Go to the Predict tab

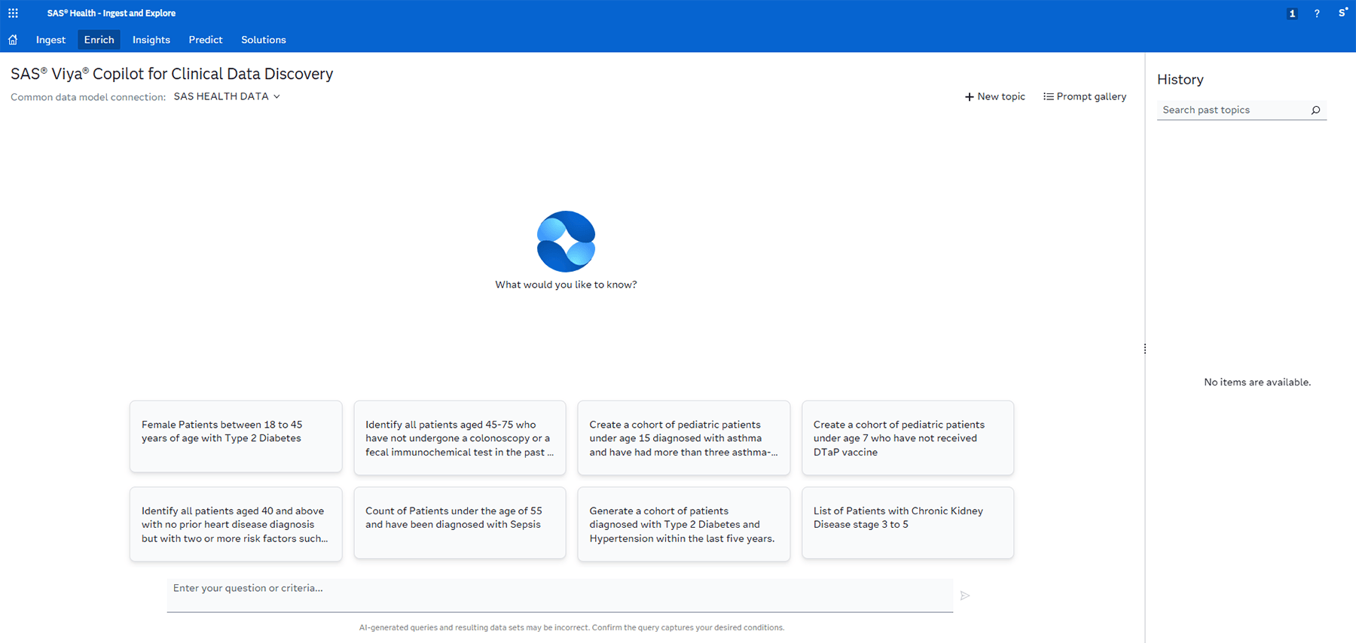206,40
